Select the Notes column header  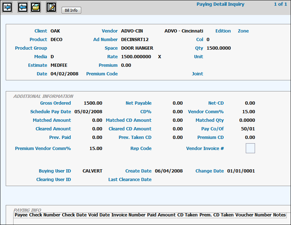pyautogui.click(x=280, y=215)
